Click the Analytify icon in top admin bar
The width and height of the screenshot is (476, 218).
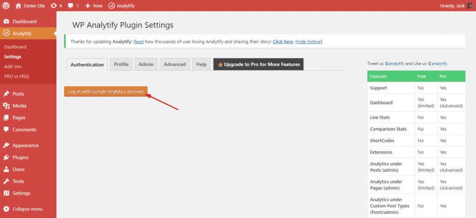click(112, 6)
